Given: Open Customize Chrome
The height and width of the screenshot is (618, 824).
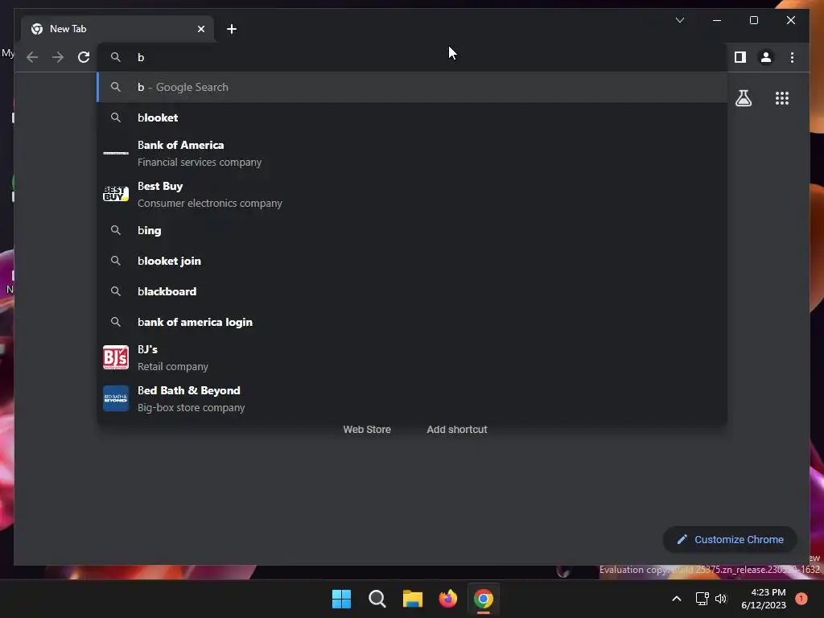Looking at the screenshot, I should [x=730, y=540].
